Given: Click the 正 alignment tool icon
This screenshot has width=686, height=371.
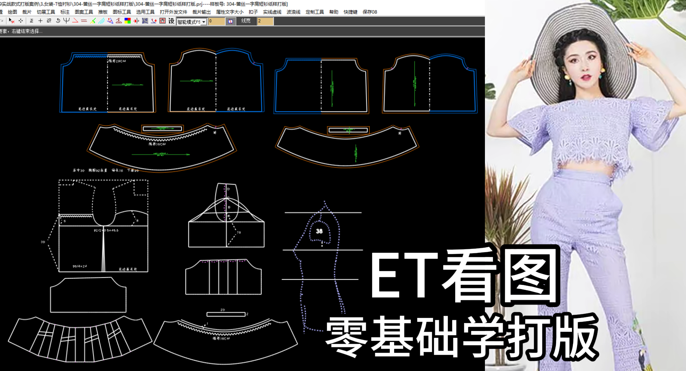Looking at the screenshot, I should click(32, 21).
